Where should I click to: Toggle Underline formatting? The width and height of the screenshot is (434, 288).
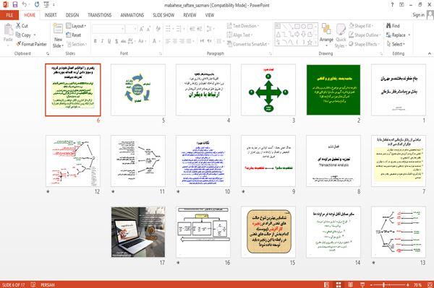tap(110, 41)
